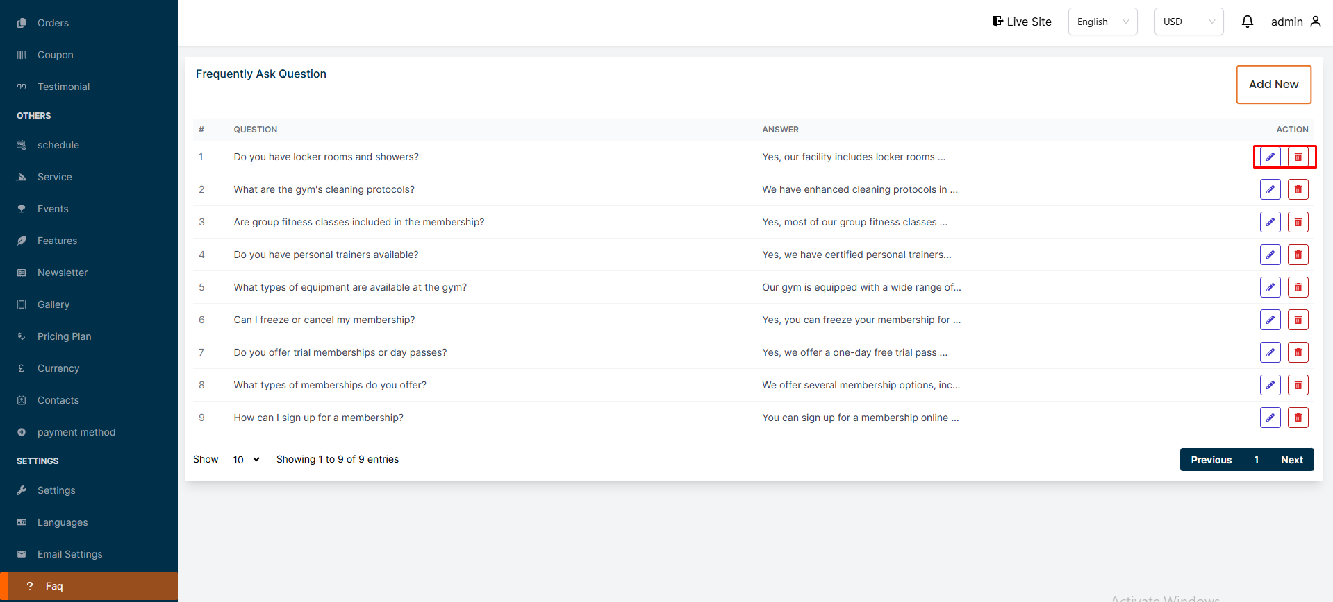
Task: Delete the freeze or cancel membership question
Action: point(1298,320)
